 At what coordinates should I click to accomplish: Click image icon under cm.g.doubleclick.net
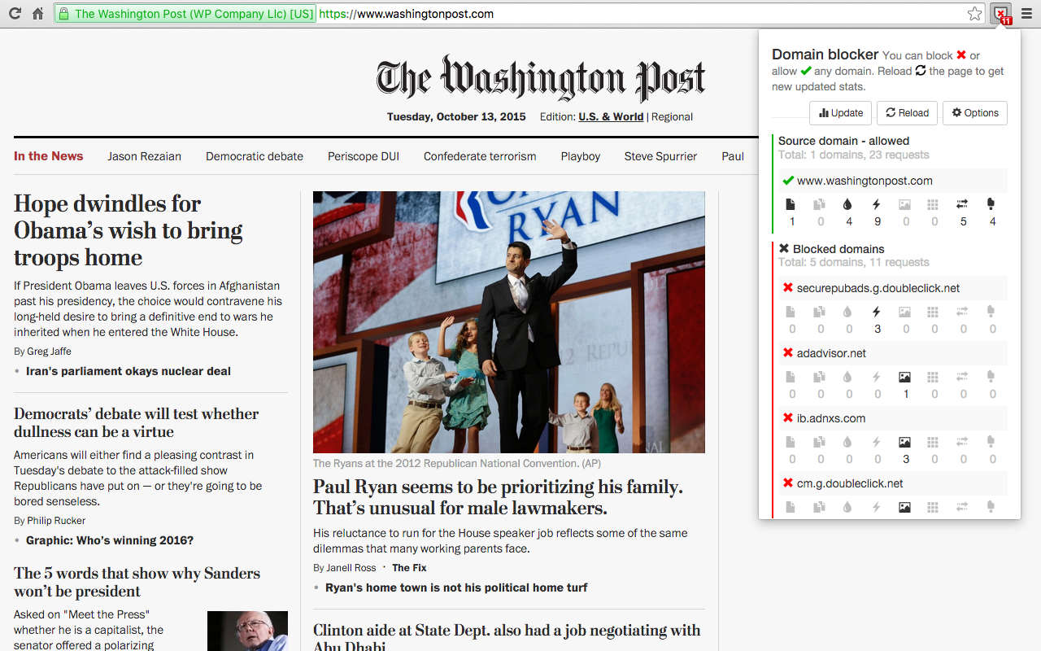(904, 507)
